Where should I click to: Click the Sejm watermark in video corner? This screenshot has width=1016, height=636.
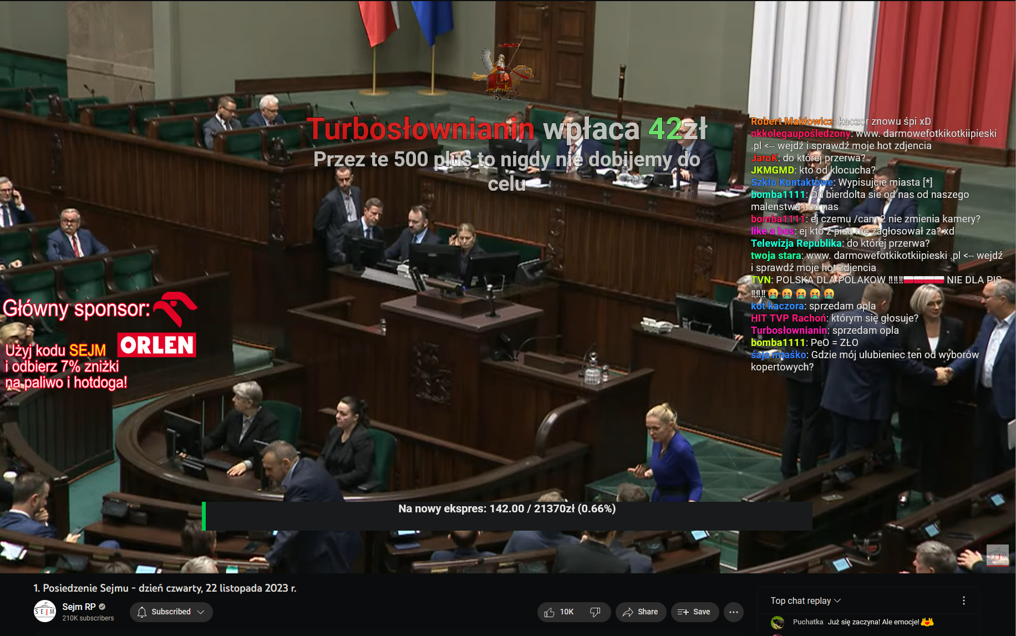[997, 555]
